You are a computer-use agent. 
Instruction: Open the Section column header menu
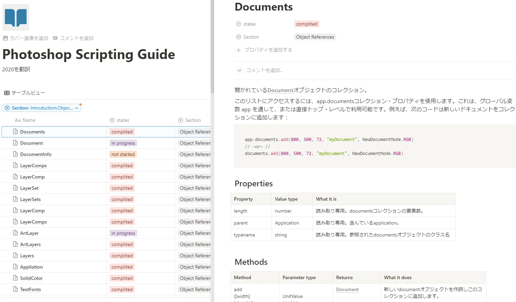[x=189, y=120]
